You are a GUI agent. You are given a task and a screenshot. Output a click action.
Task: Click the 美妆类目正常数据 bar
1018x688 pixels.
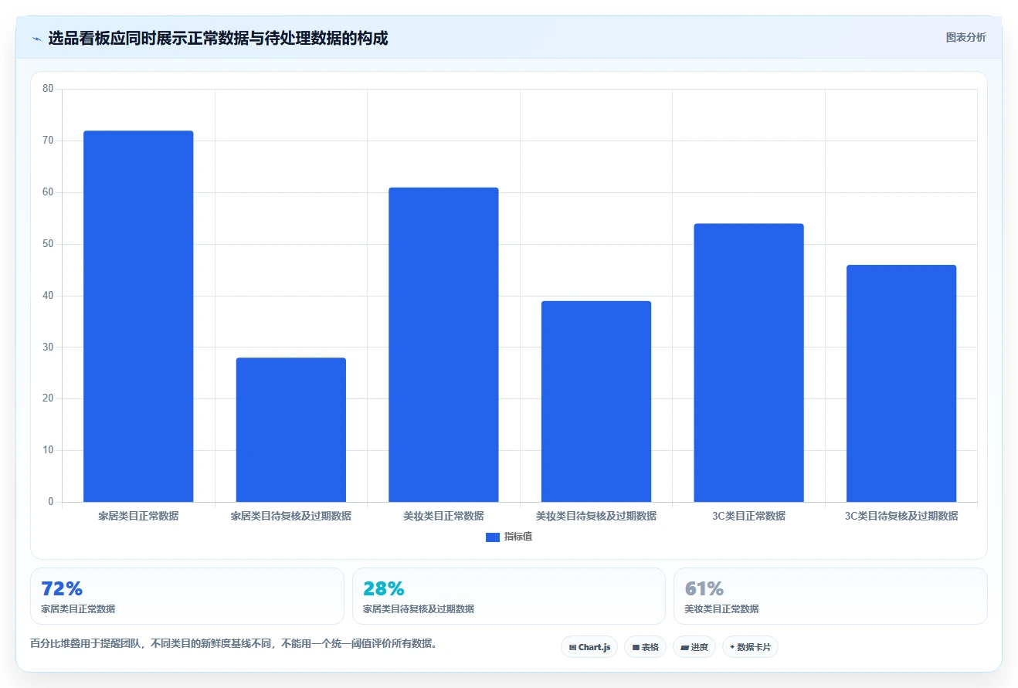pos(443,344)
